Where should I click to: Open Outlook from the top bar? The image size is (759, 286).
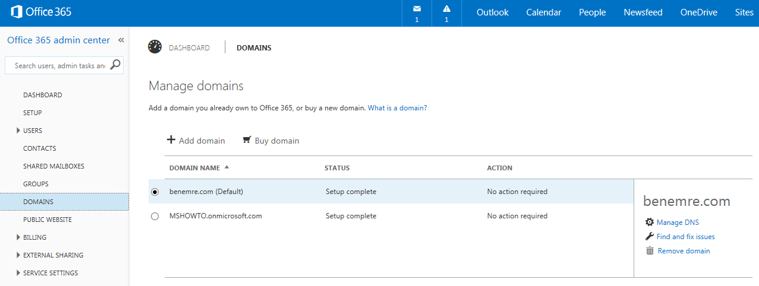(x=493, y=12)
